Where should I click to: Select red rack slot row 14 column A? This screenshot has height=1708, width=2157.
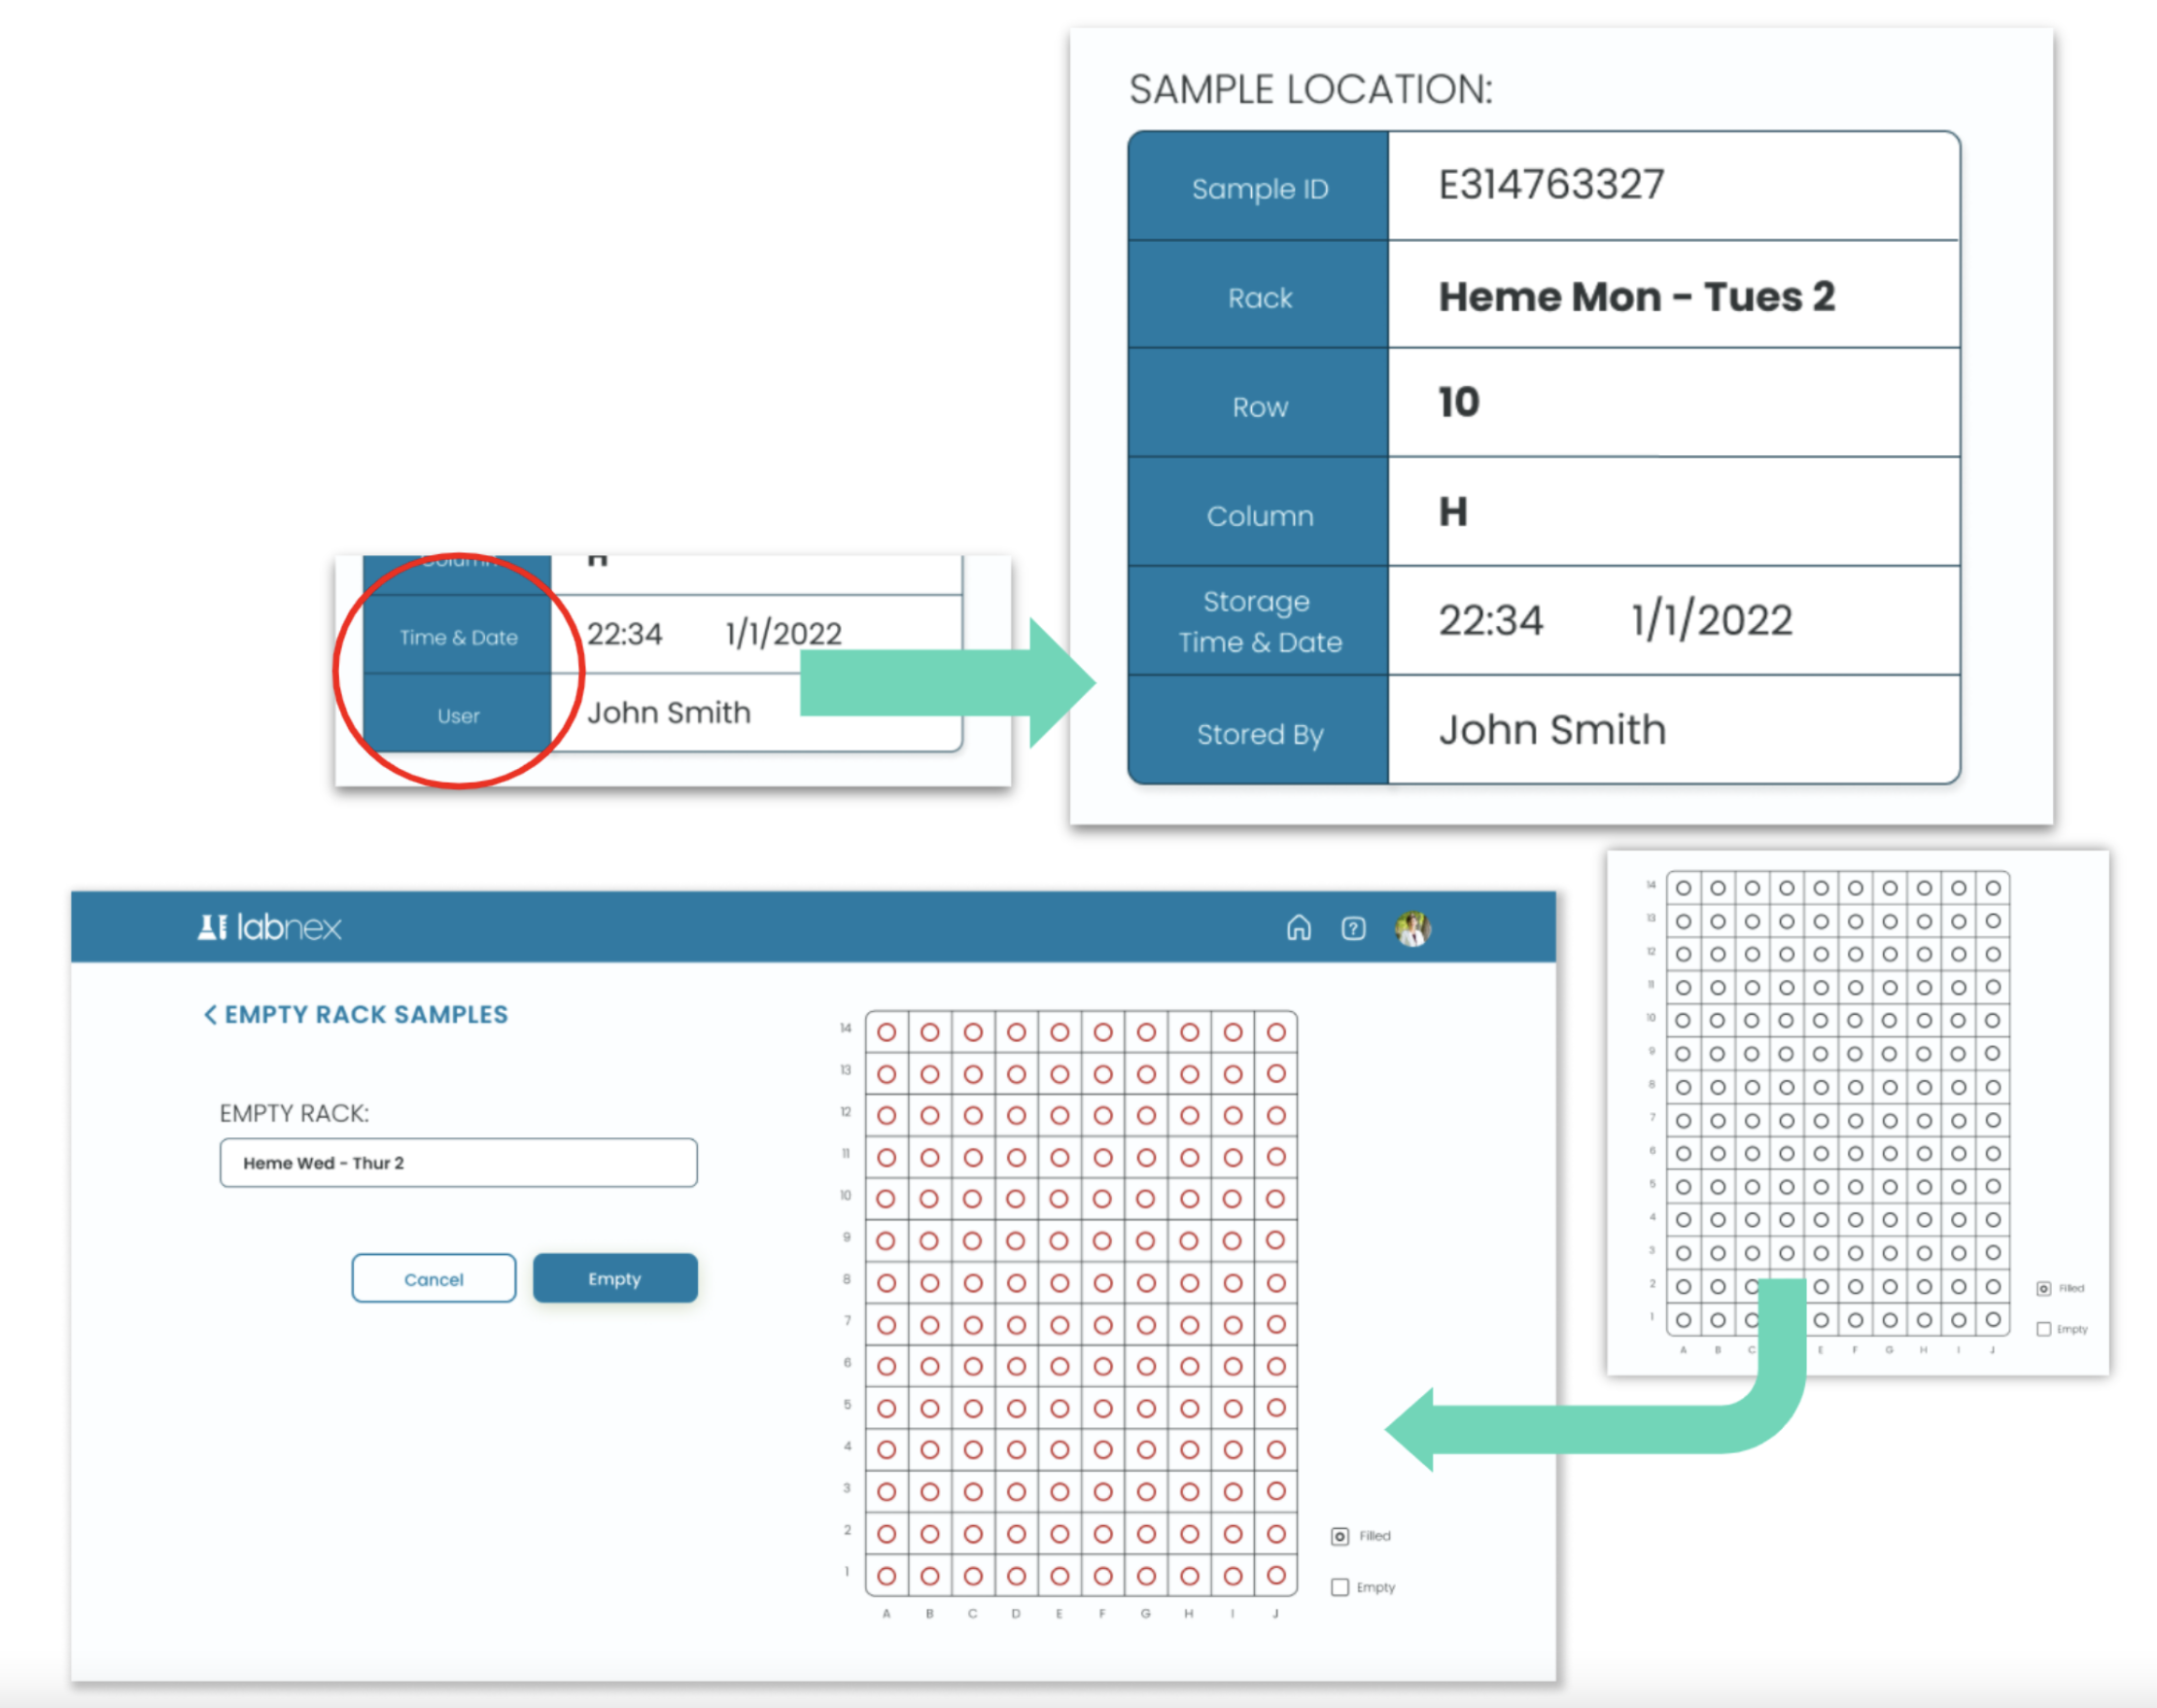pyautogui.click(x=886, y=1032)
